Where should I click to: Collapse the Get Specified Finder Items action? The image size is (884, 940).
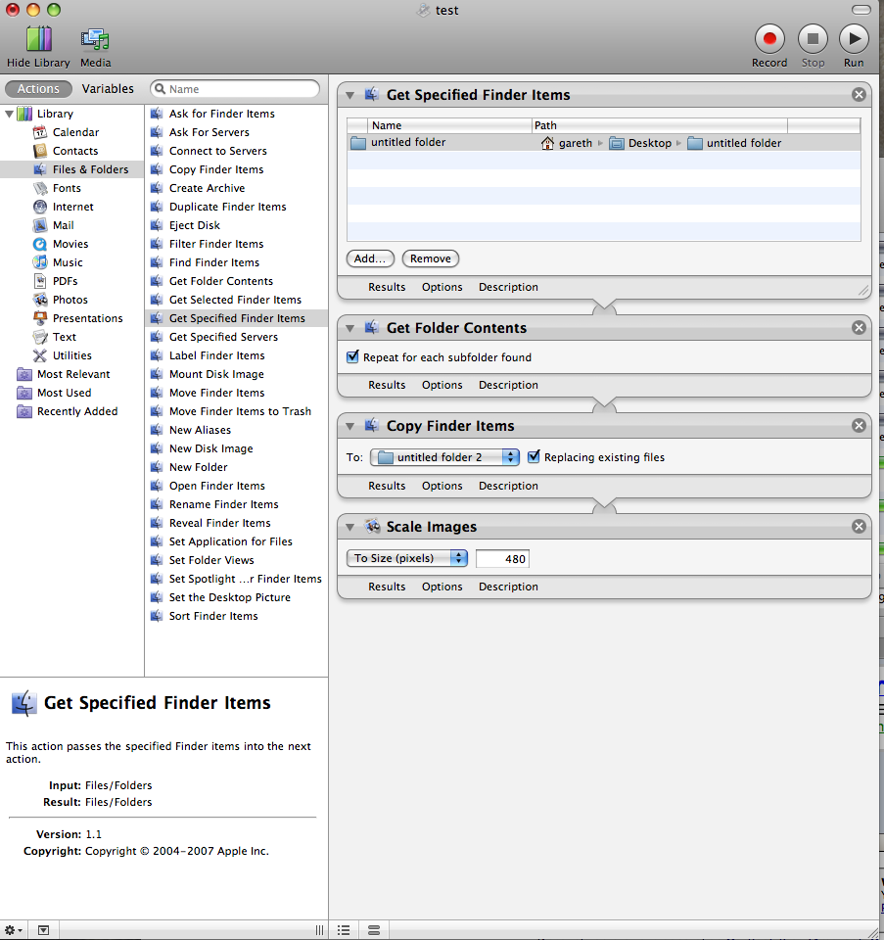coord(350,95)
